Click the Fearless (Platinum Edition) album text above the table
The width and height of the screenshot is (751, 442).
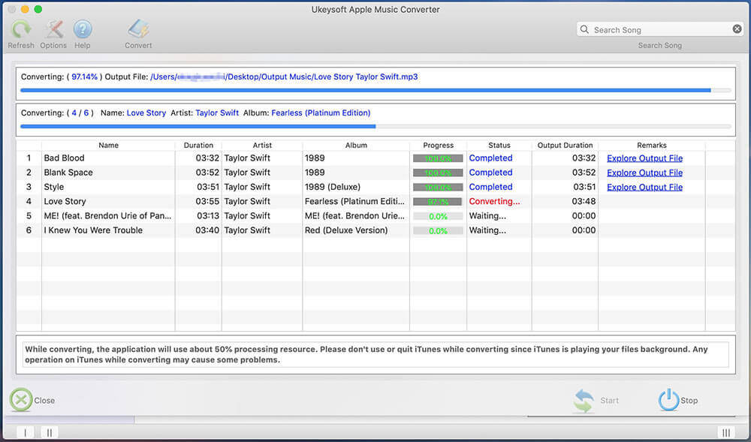pyautogui.click(x=321, y=113)
